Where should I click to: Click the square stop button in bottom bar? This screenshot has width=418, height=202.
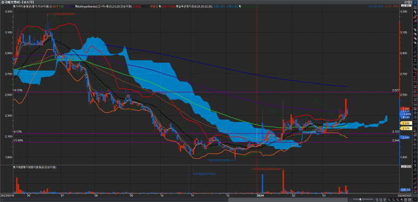click(381, 200)
